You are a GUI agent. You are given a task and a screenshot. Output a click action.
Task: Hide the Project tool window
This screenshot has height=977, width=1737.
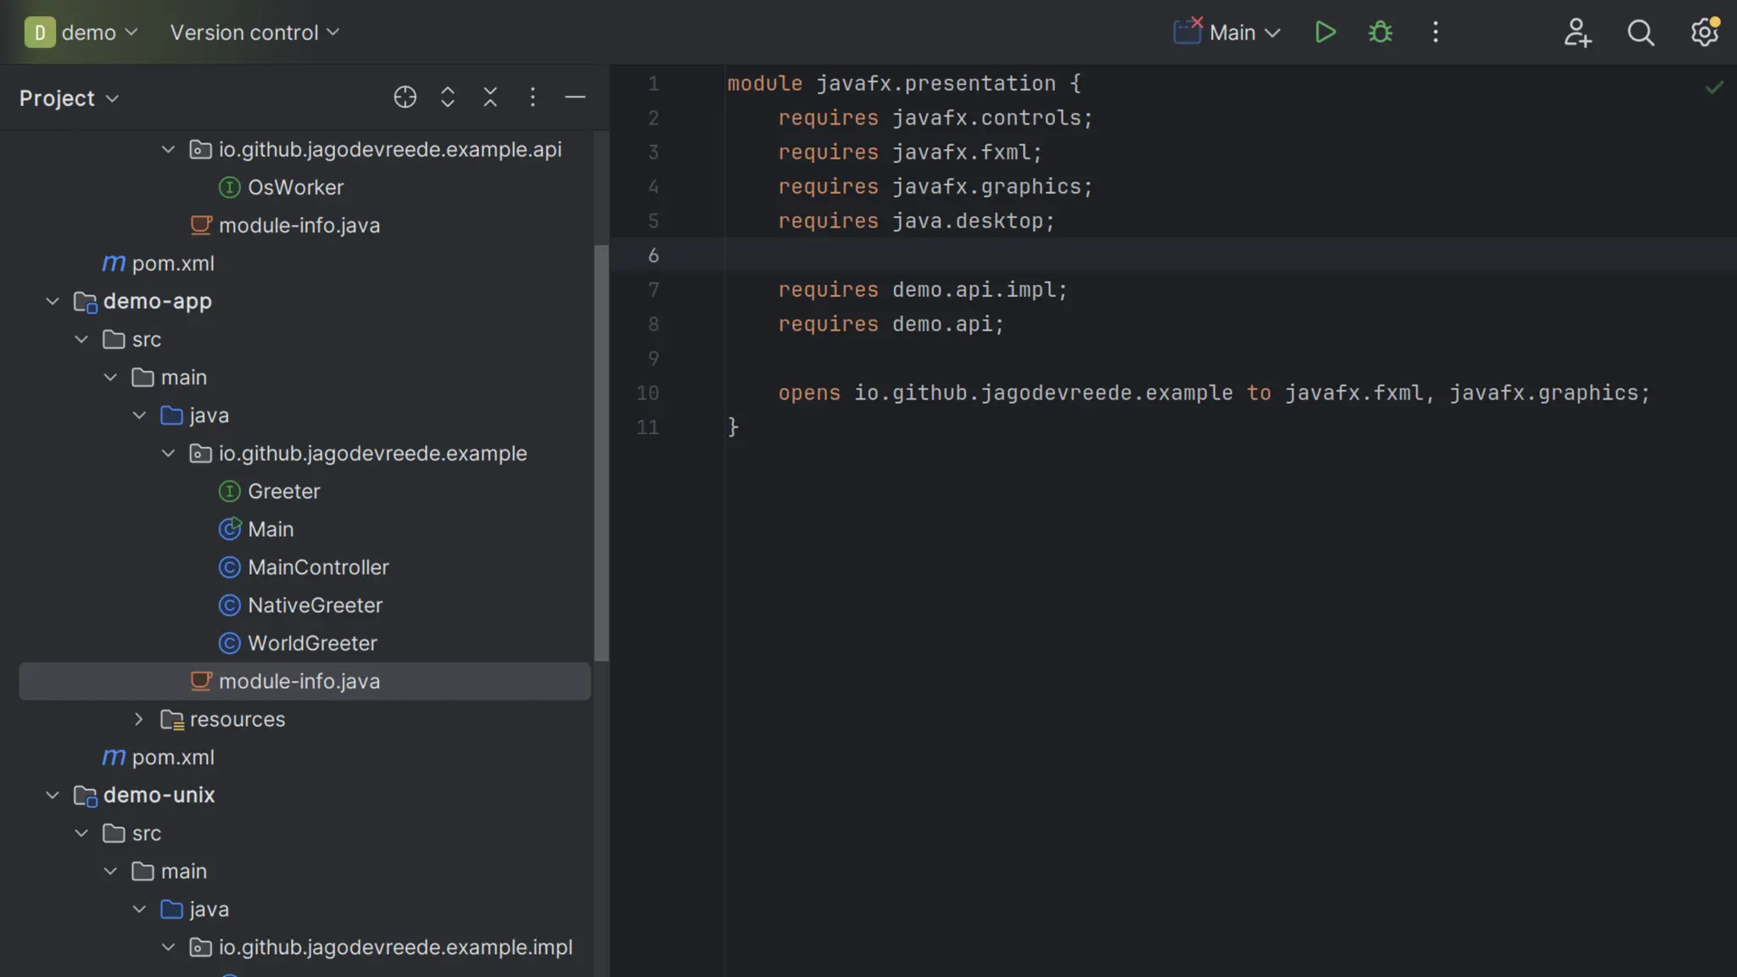pyautogui.click(x=575, y=98)
